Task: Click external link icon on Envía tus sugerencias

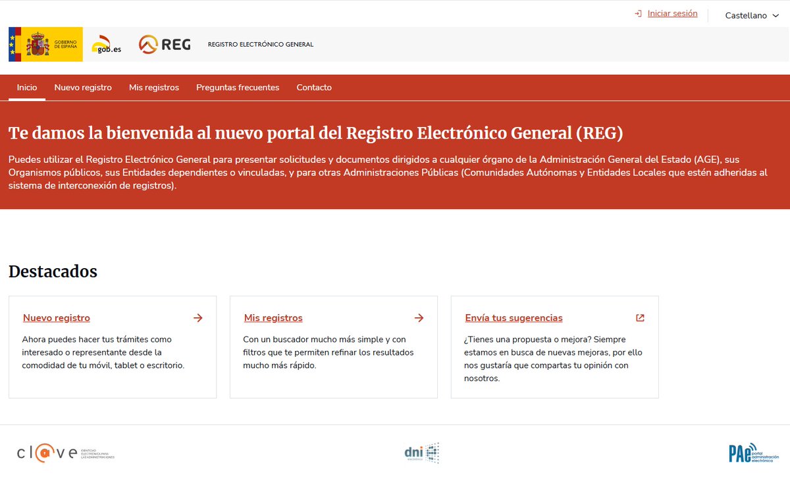Action: click(x=640, y=318)
